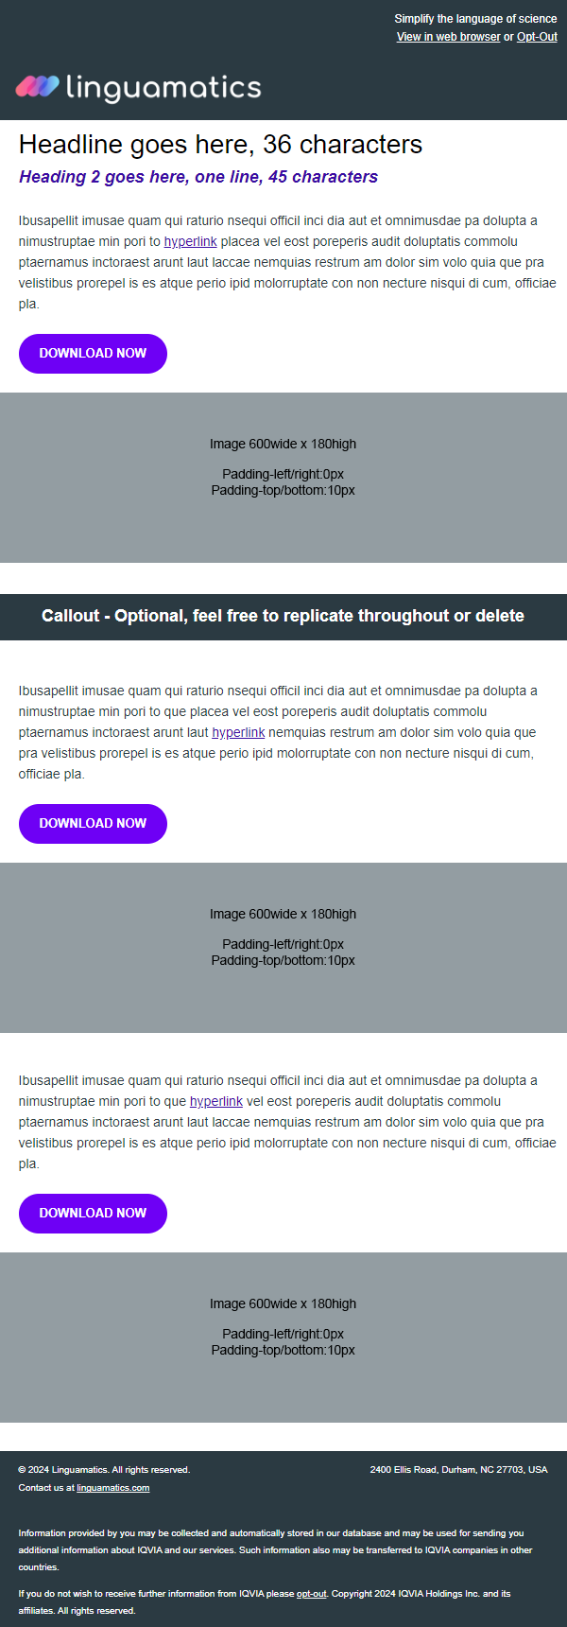The height and width of the screenshot is (1627, 567).
Task: Visit linguamatics.com link in footer
Action: pos(113,1488)
